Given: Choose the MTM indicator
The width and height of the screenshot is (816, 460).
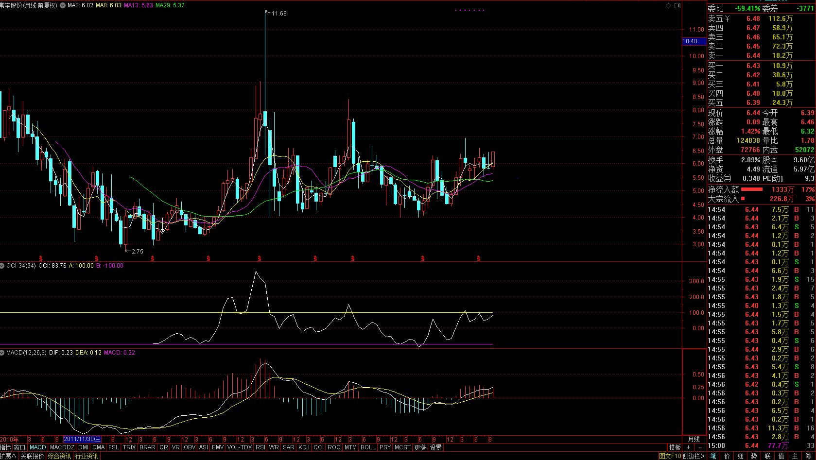Looking at the screenshot, I should coord(350,447).
